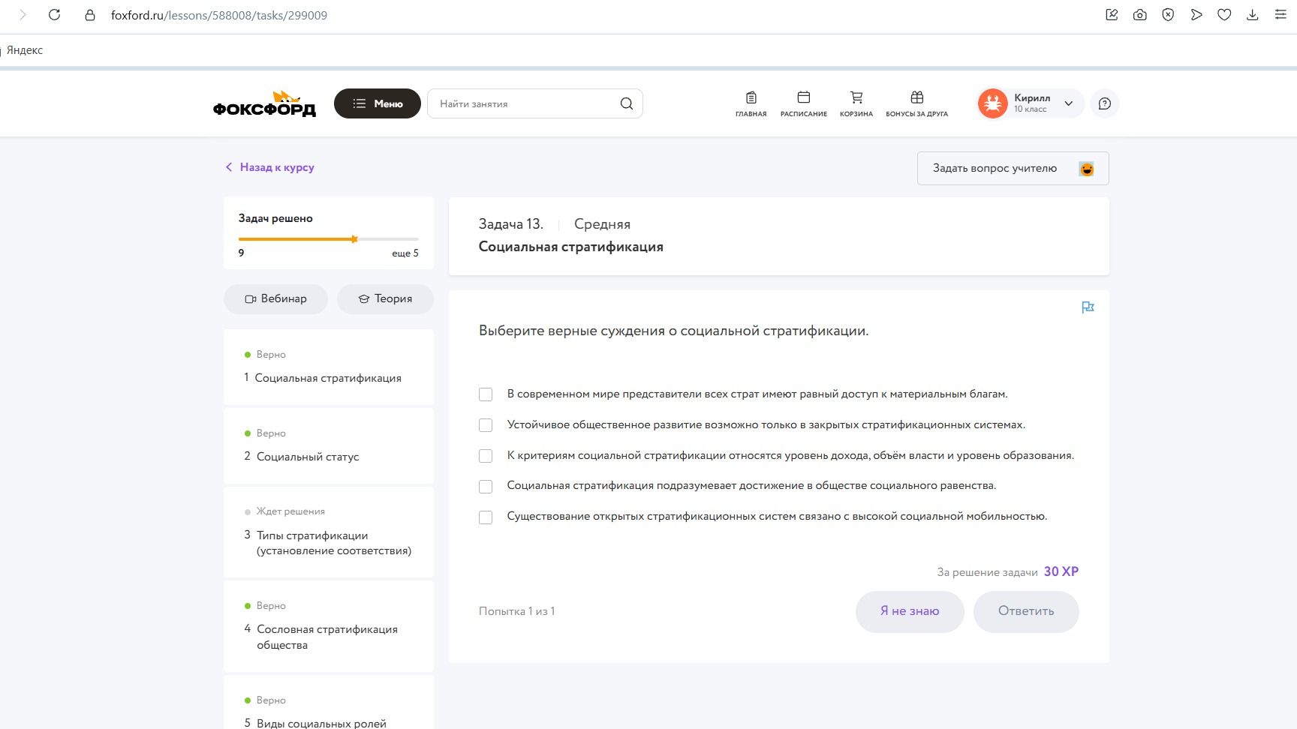This screenshot has height=729, width=1297.
Task: Open task 5 Виды социальных ролей
Action: point(329,703)
